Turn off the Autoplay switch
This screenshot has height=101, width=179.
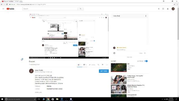click(x=146, y=61)
